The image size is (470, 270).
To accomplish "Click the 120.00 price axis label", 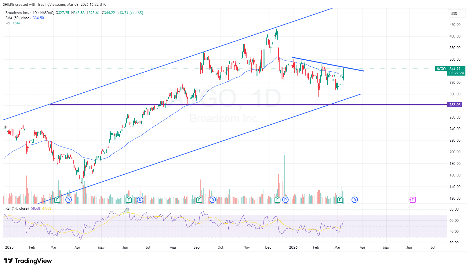I will pyautogui.click(x=455, y=198).
